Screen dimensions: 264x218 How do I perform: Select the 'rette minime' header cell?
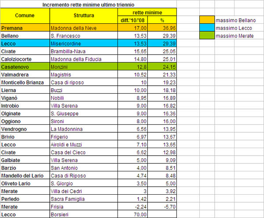[x=147, y=12]
